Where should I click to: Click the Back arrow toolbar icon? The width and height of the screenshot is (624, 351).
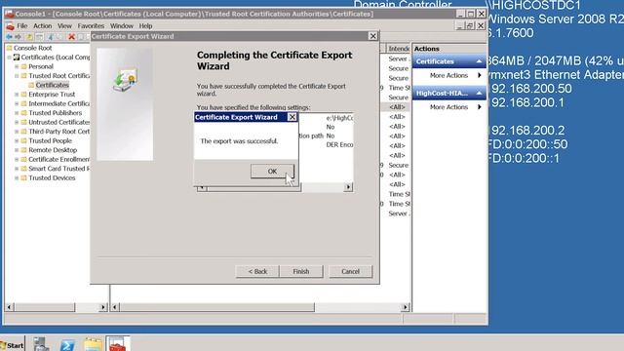coord(9,37)
